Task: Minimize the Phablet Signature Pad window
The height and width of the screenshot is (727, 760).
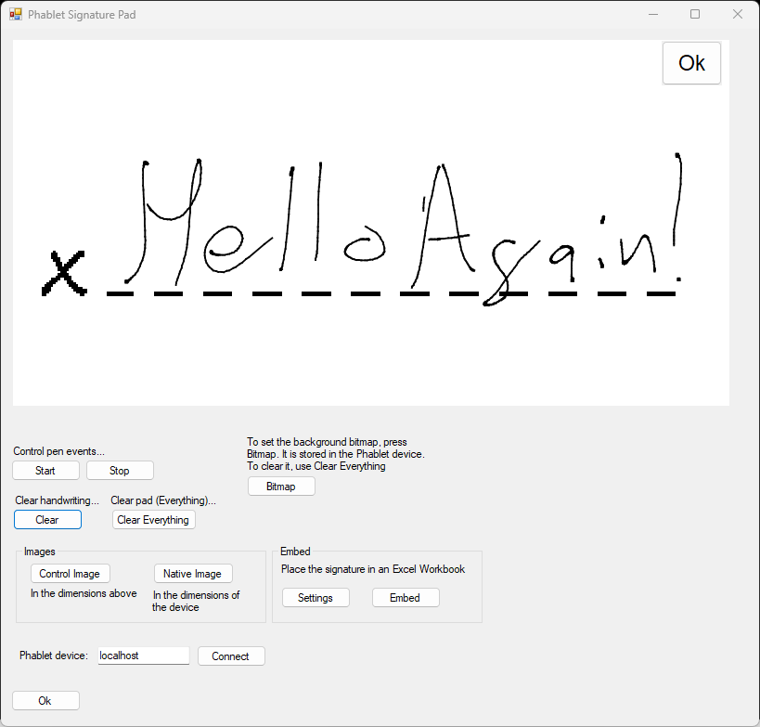Action: tap(652, 15)
